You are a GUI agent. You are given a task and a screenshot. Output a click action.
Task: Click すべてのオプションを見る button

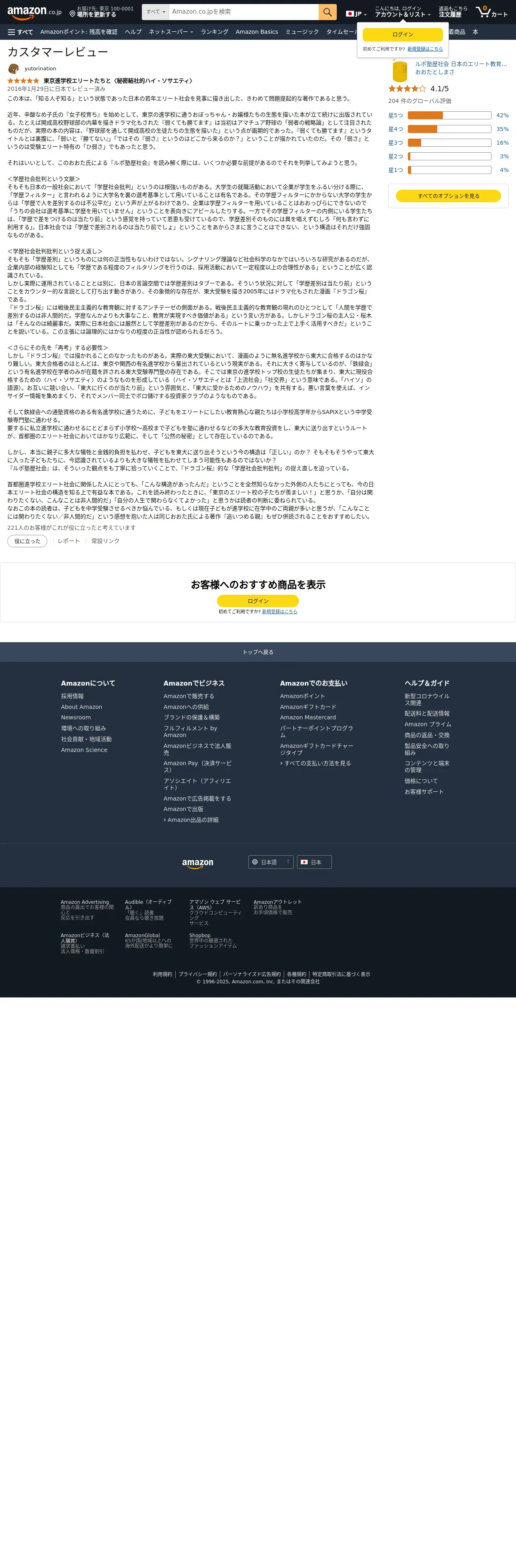pos(448,196)
